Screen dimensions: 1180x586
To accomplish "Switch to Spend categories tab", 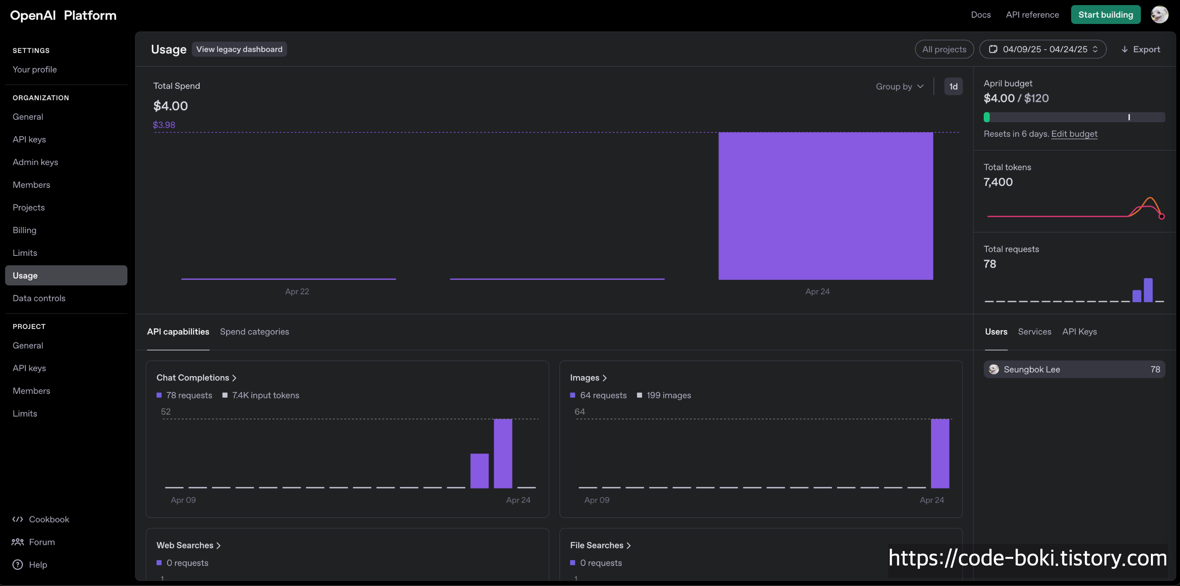I will point(254,332).
